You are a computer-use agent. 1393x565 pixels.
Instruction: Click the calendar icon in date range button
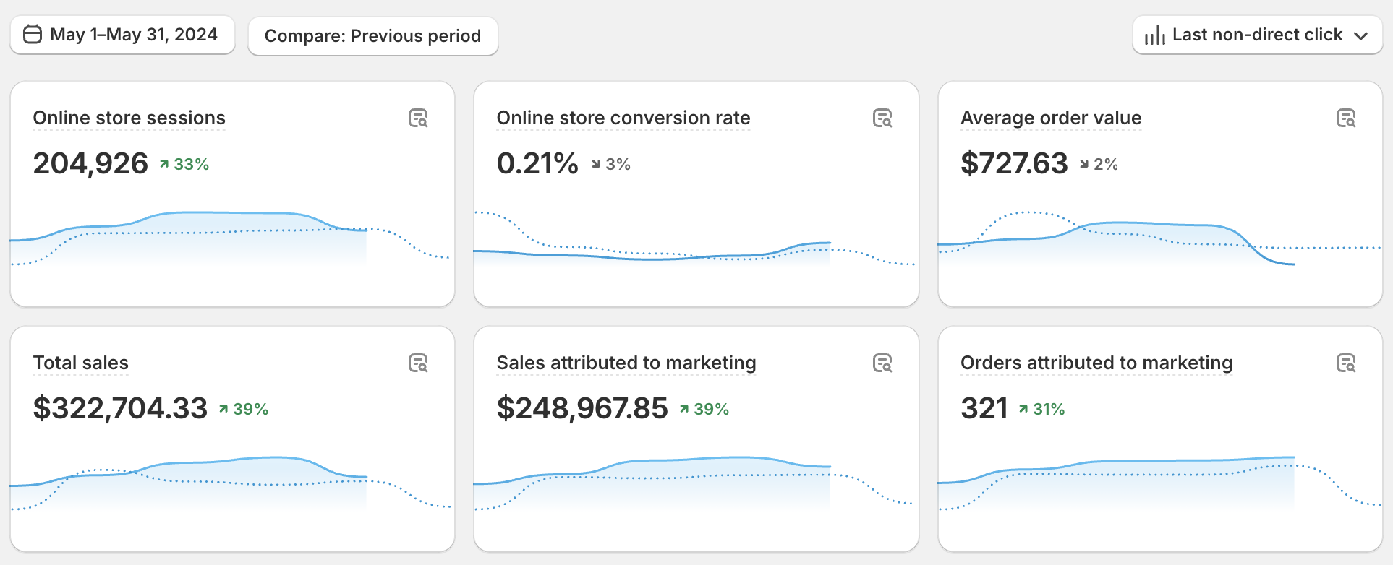coord(33,35)
